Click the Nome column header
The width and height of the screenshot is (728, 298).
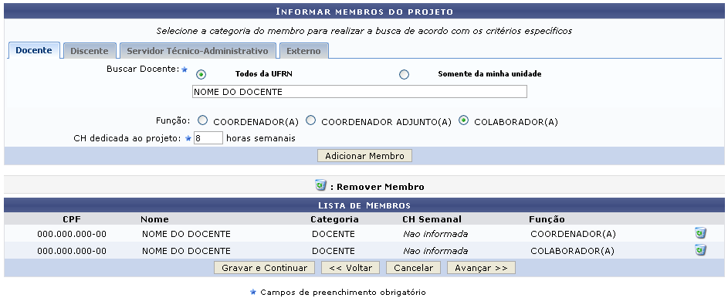pyautogui.click(x=154, y=219)
